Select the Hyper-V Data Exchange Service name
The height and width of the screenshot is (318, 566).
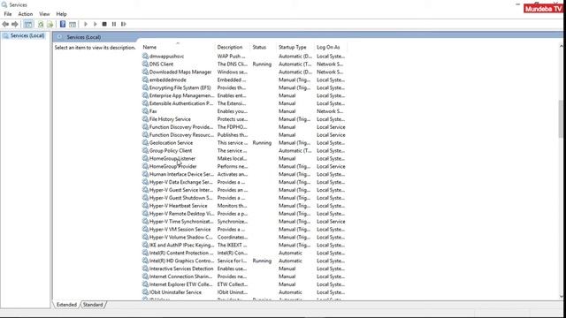click(180, 182)
